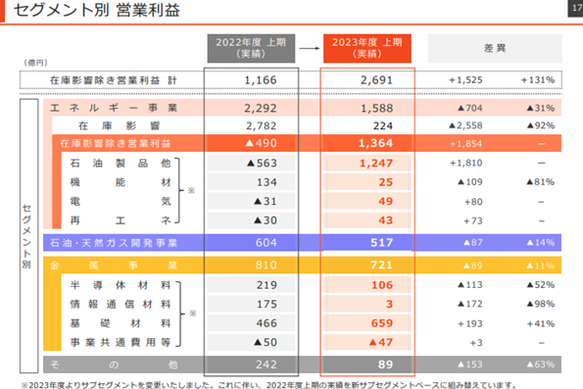583x389 pixels.
Task: Click the difference +1,810
Action: click(x=465, y=163)
